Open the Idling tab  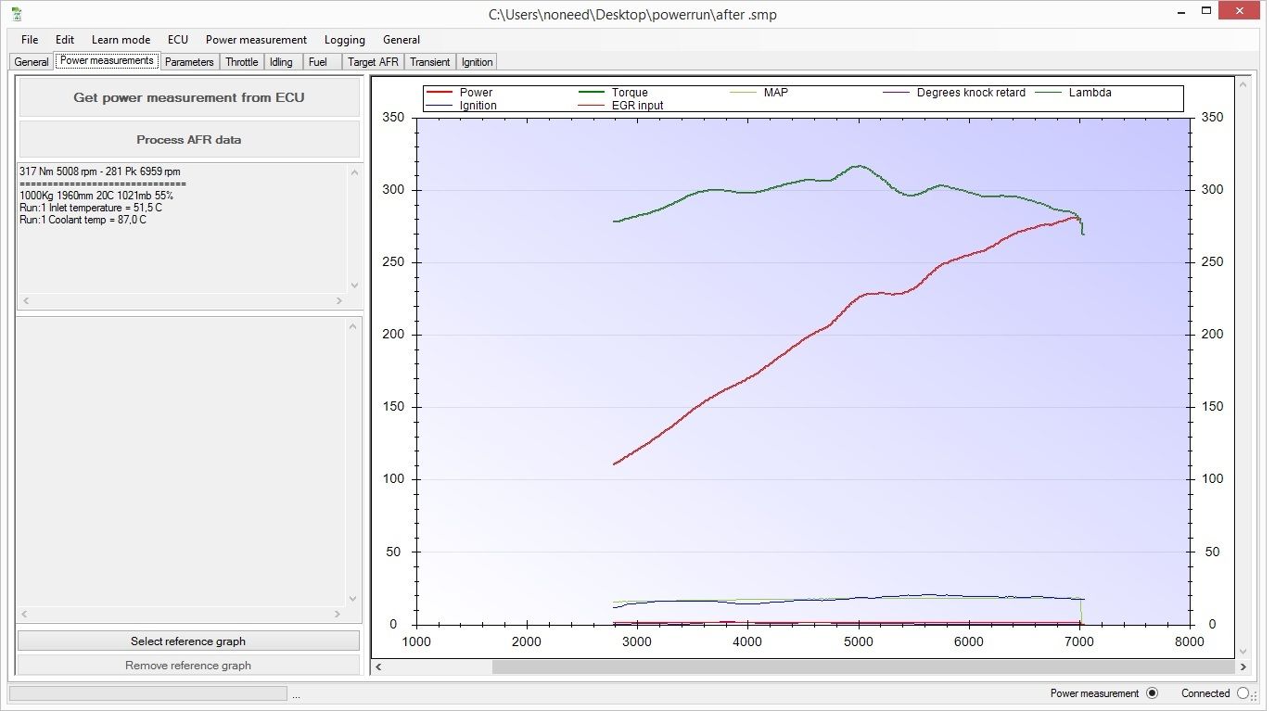281,62
